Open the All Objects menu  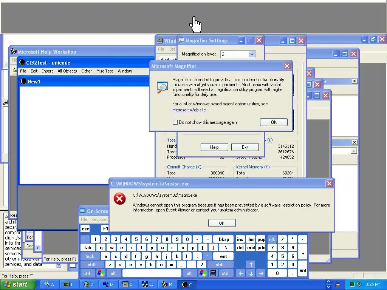67,71
